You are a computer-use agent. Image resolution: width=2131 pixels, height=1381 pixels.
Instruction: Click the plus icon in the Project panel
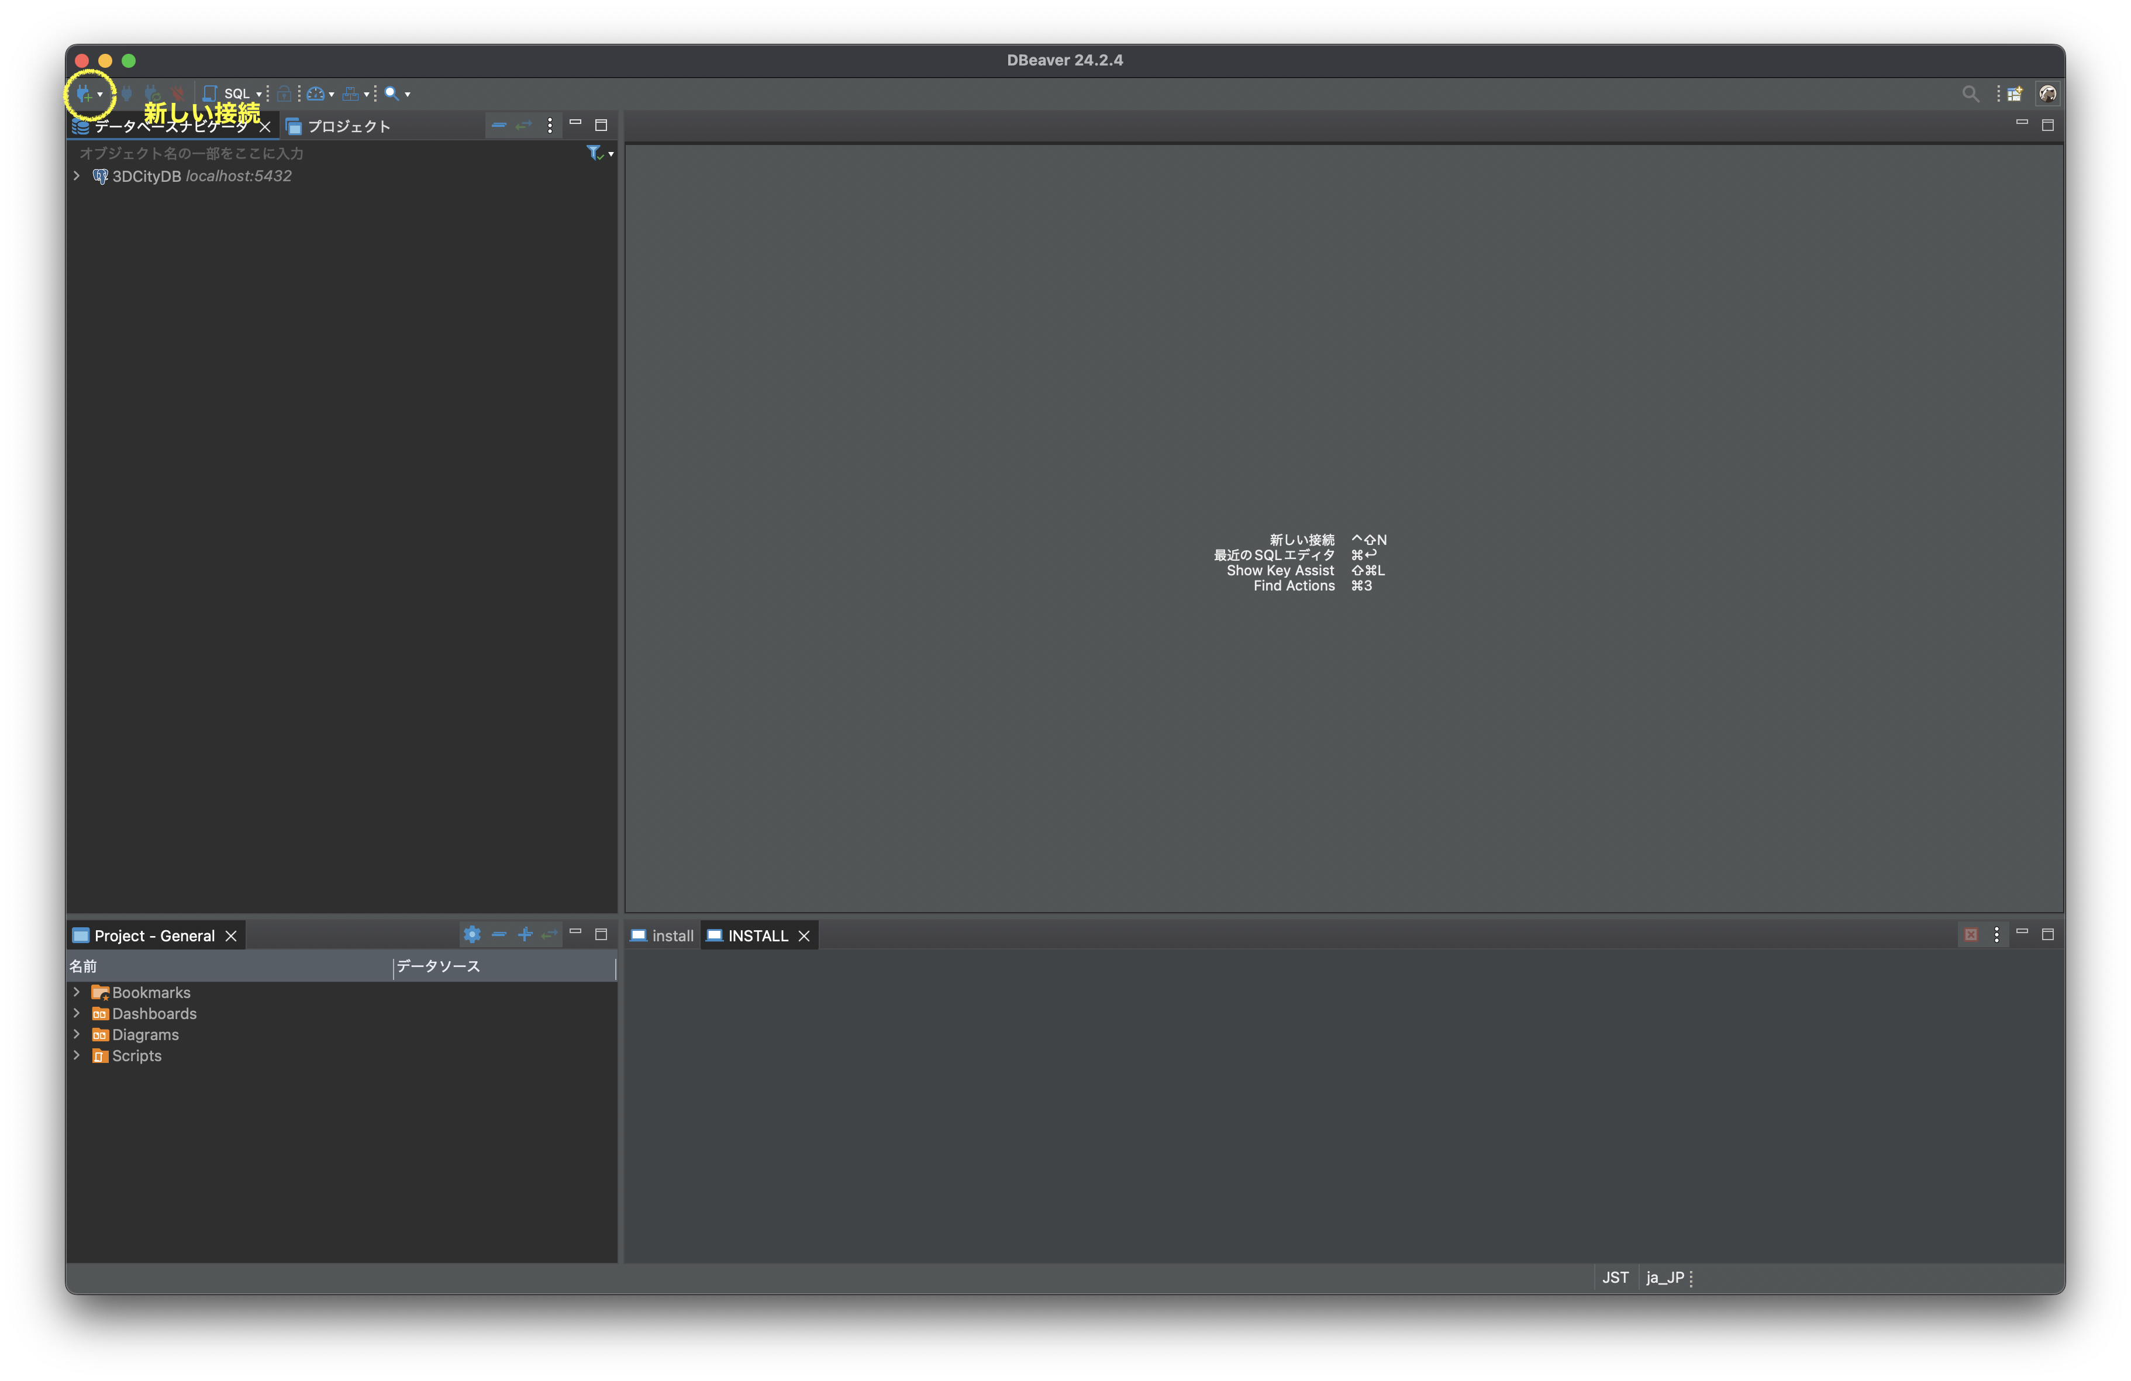[x=525, y=934]
